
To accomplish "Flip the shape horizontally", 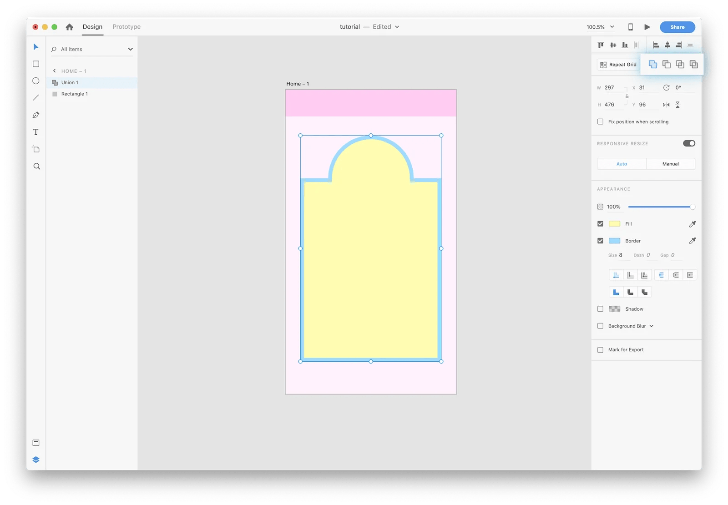I will click(x=666, y=105).
